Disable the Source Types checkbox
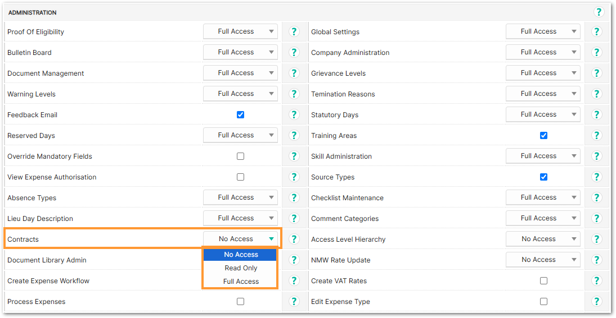The image size is (616, 318). coord(543,177)
